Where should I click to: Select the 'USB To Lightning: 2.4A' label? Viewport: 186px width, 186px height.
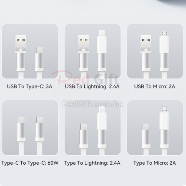click(92, 86)
